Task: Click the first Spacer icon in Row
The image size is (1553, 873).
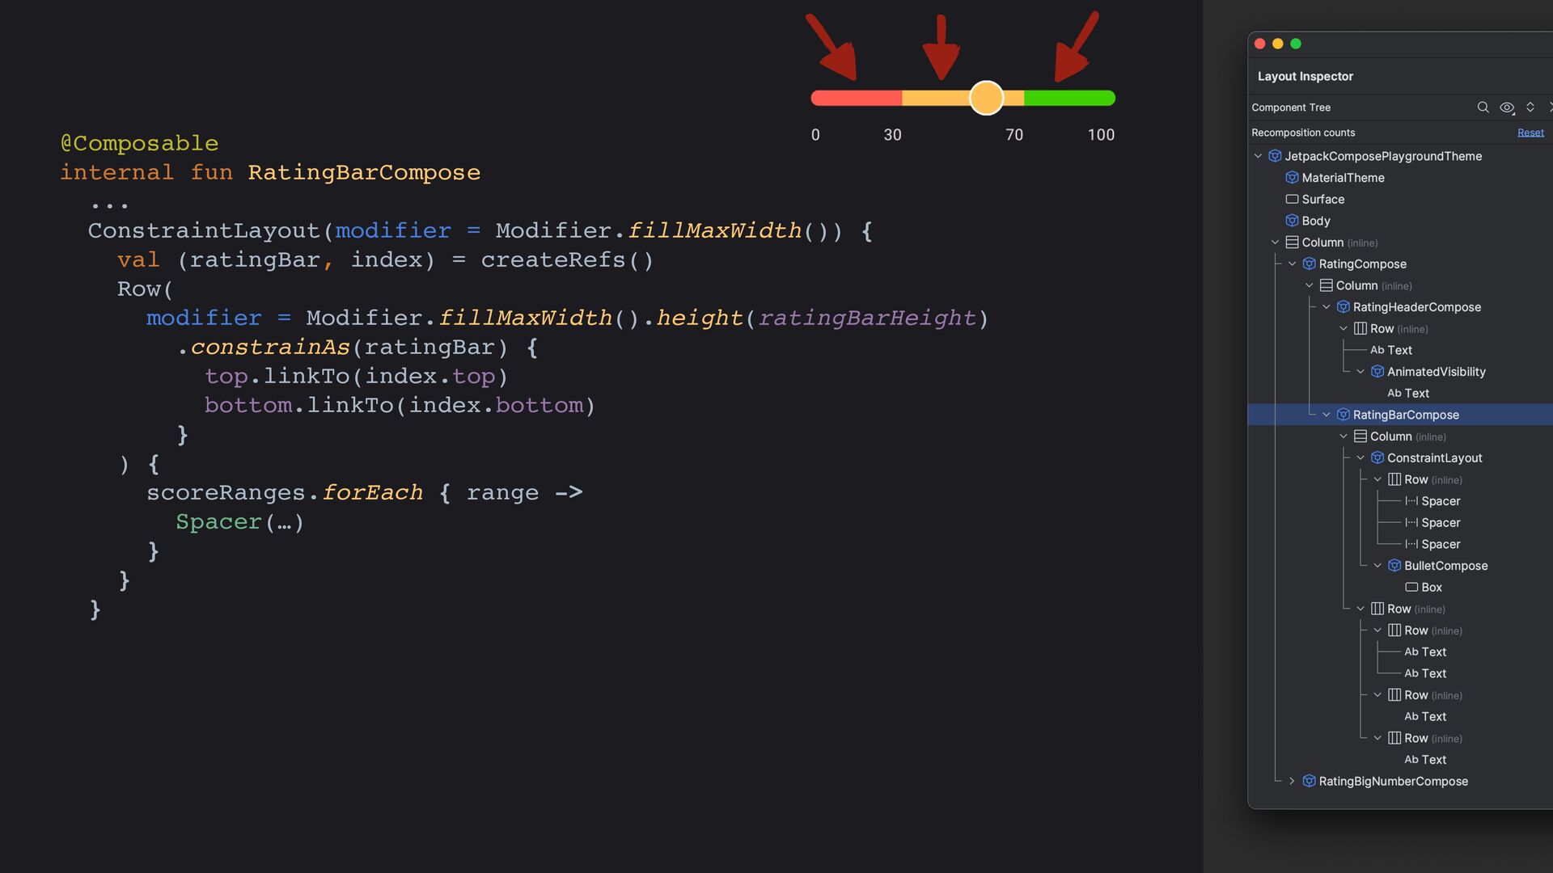Action: point(1411,501)
